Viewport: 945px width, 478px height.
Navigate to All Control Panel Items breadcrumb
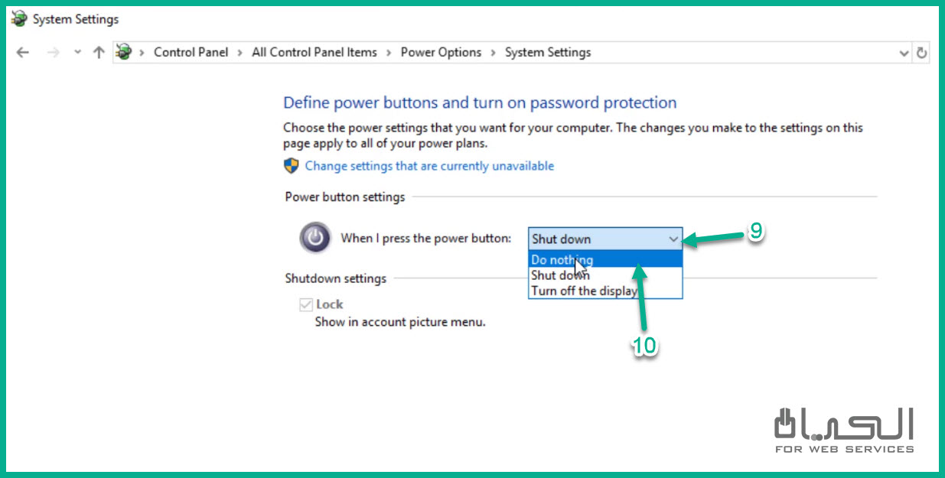point(314,53)
